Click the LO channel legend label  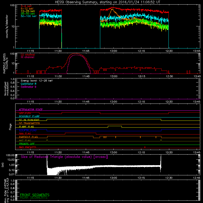[28, 55]
